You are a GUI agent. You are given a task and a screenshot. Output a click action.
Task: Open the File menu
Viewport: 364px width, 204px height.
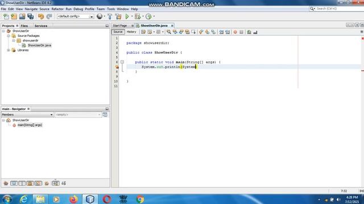3,9
